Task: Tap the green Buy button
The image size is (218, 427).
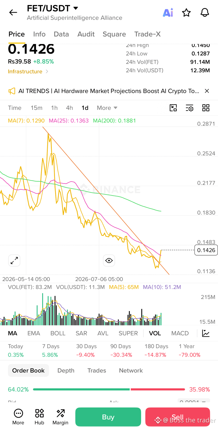Action: tap(108, 417)
